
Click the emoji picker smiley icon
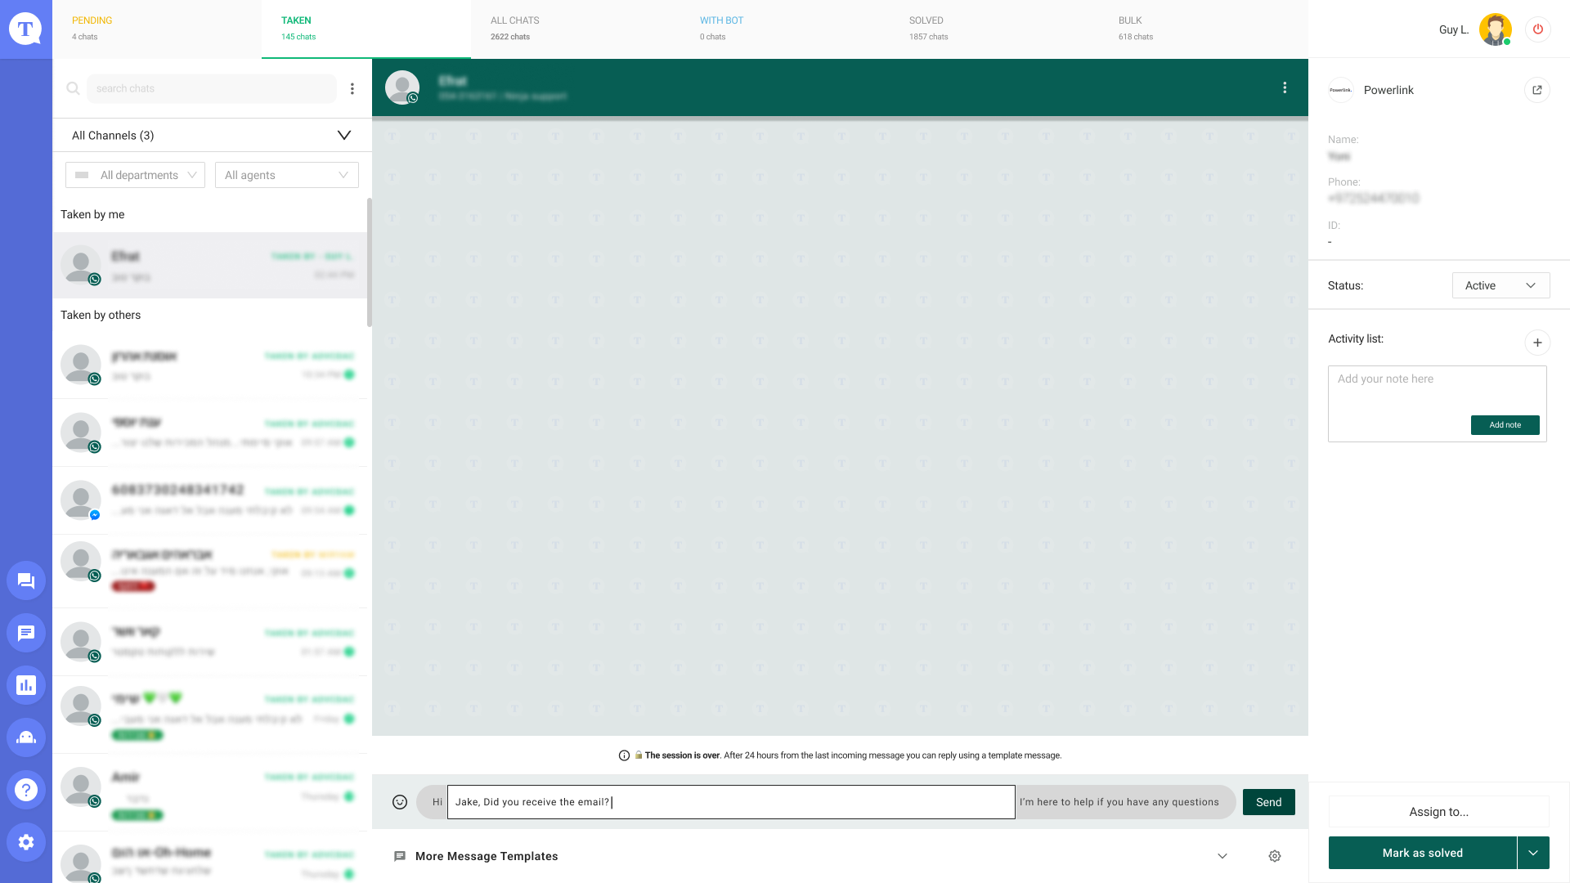click(x=400, y=802)
